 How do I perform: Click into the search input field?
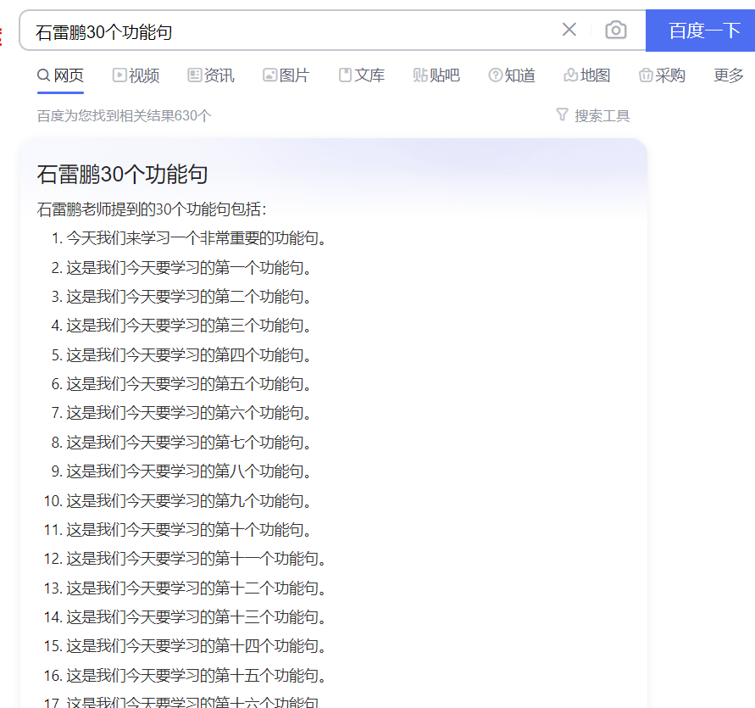pos(288,31)
